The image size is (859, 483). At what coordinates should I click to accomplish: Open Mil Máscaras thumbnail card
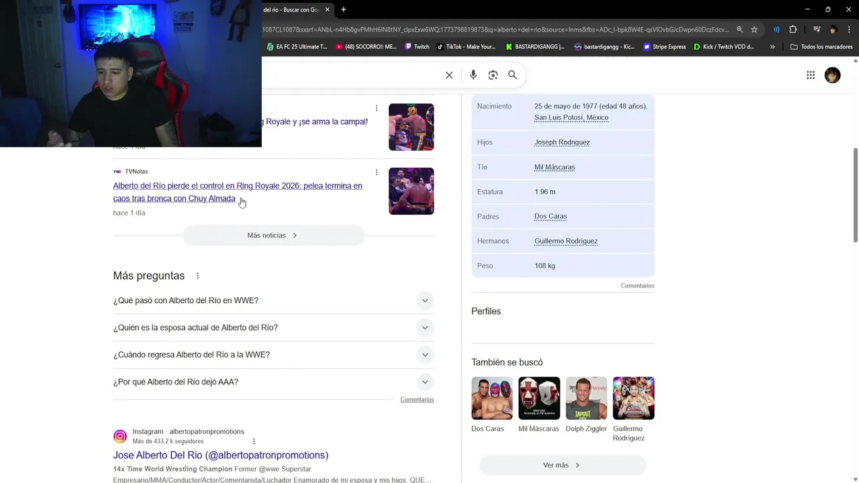pos(539,398)
